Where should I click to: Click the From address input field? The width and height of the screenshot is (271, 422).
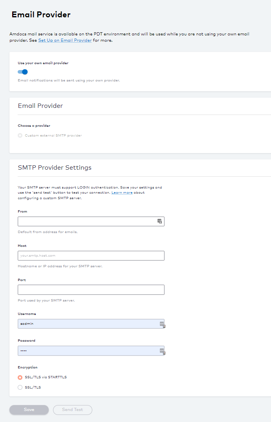(91, 222)
